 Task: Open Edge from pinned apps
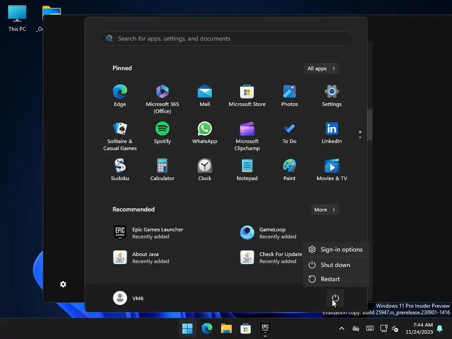coord(120,96)
